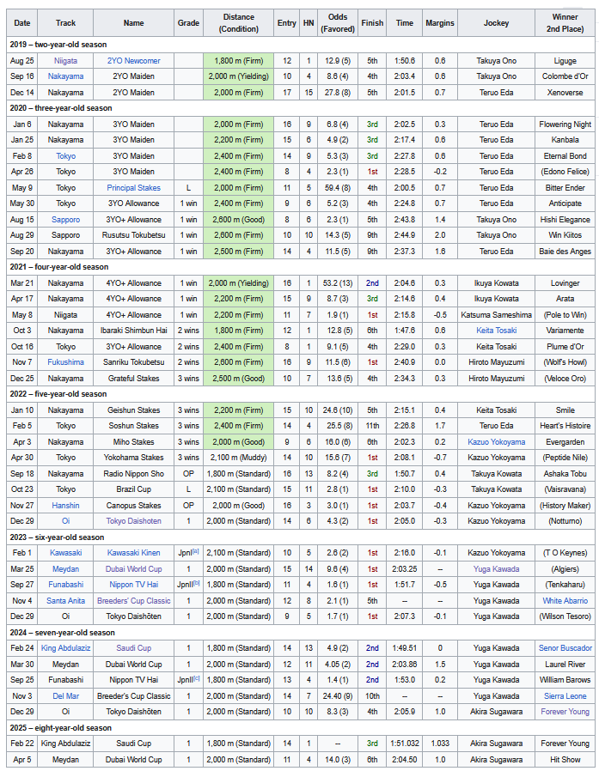Image resolution: width=599 pixels, height=771 pixels.
Task: Select the 'Flowering Night' winner cell
Action: 565,124
